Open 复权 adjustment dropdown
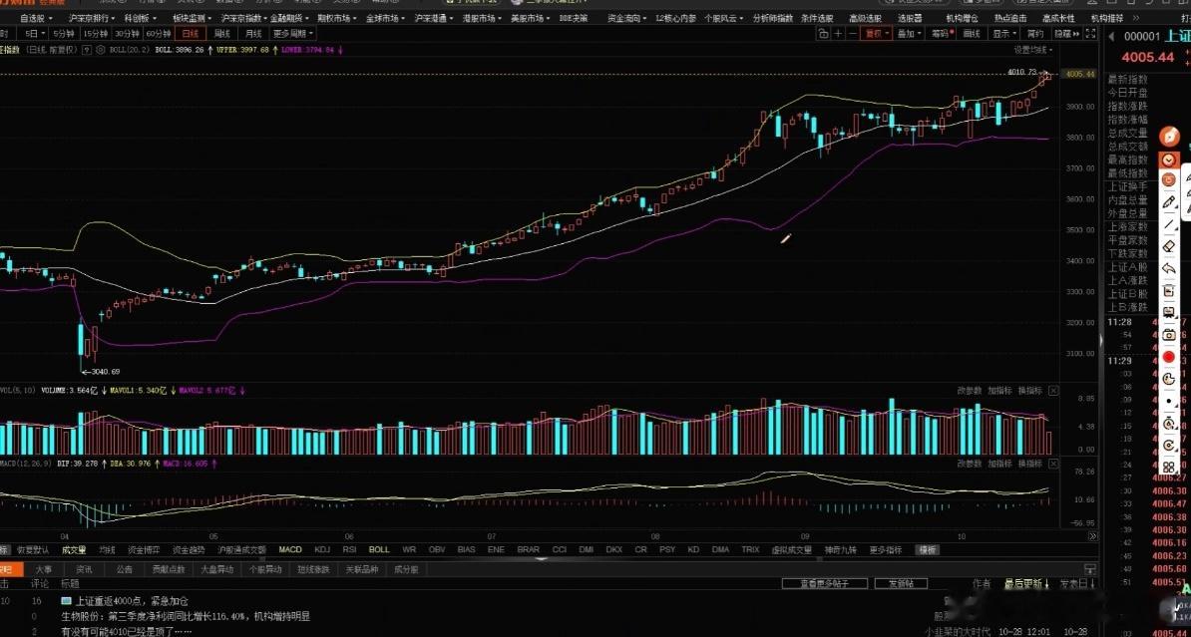 point(877,34)
